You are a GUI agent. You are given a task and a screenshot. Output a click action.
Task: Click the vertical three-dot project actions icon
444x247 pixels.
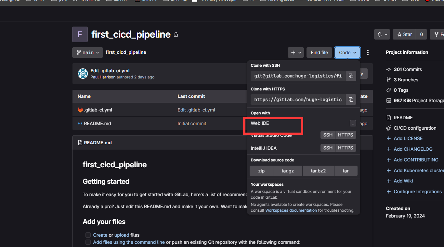click(x=368, y=53)
